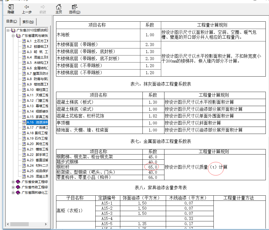The image size is (269, 230).
Task: Open topic A.26 混凝土泵
Action: (37, 176)
